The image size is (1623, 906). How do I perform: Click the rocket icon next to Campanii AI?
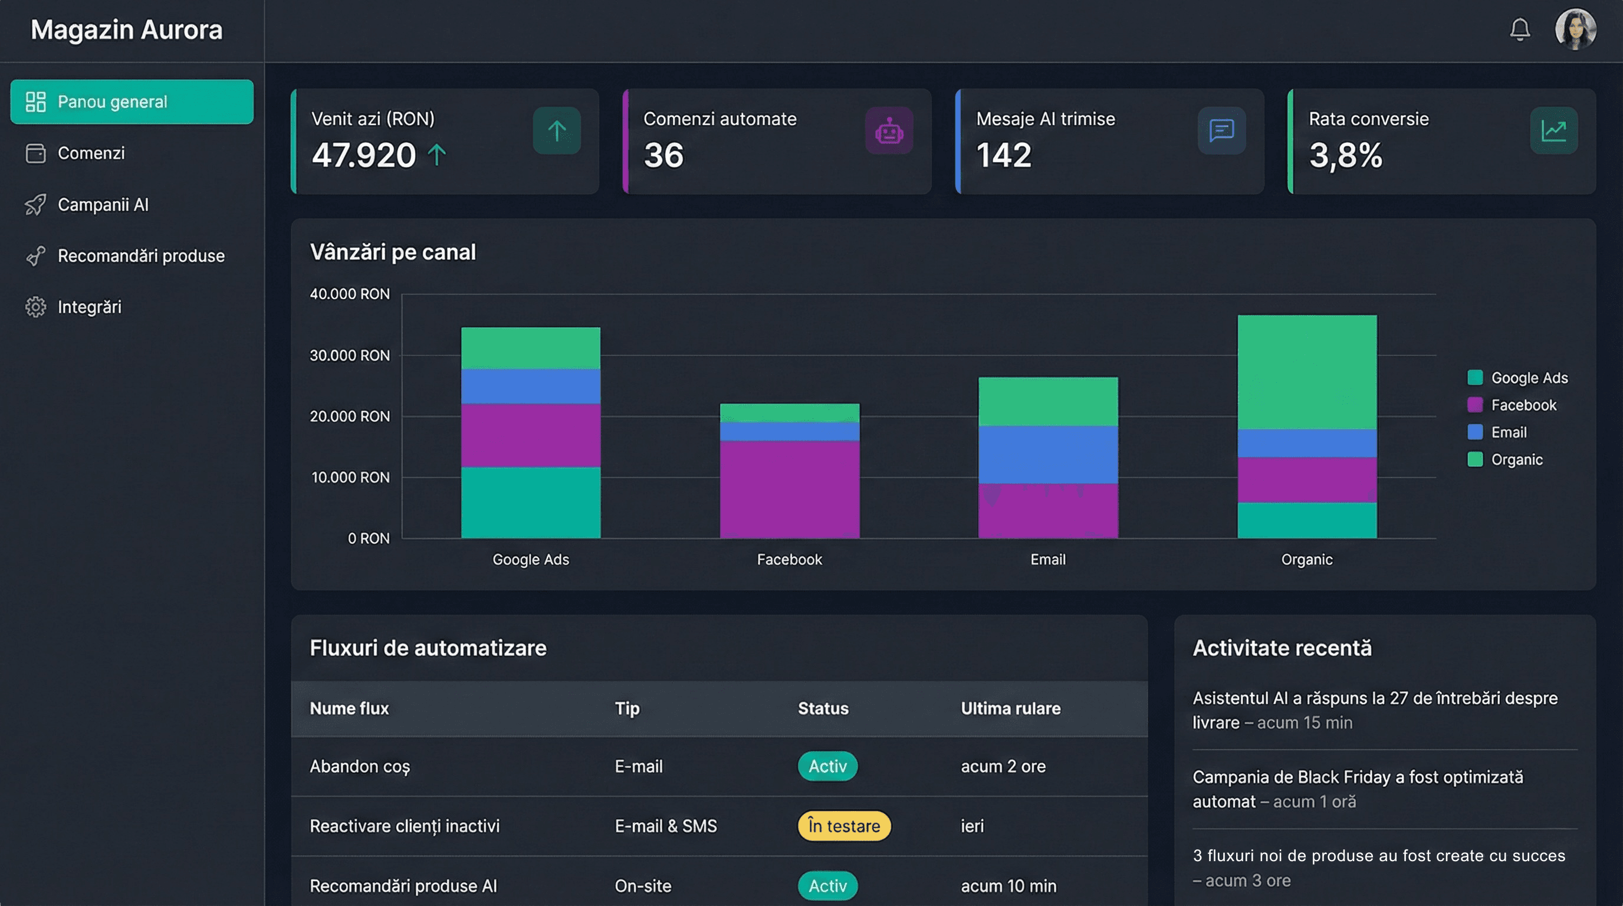point(36,204)
